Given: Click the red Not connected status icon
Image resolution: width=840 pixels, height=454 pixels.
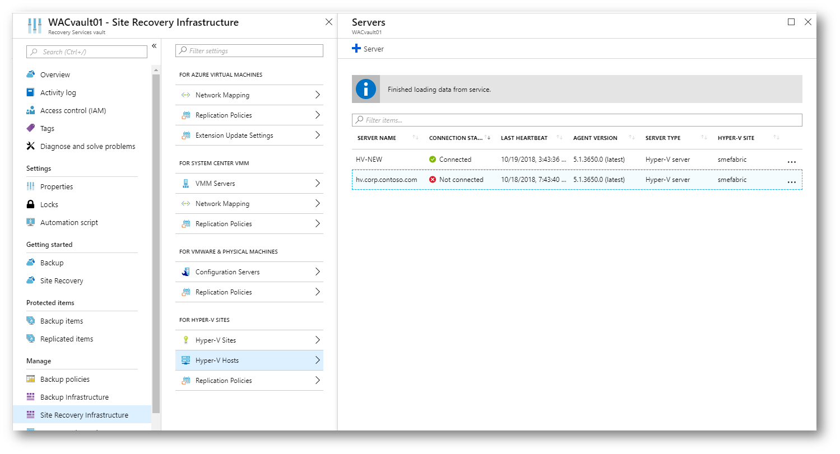Looking at the screenshot, I should [433, 180].
